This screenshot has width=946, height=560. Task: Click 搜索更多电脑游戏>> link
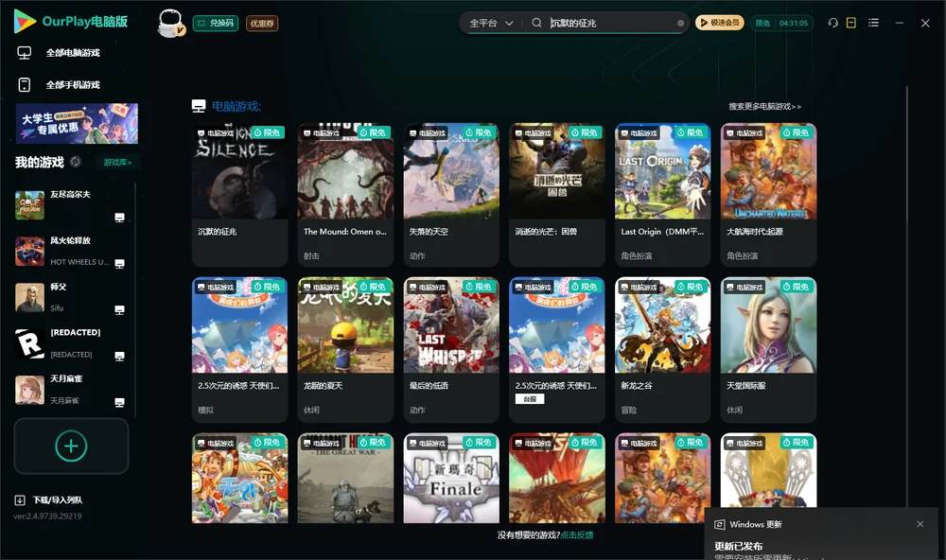(x=764, y=106)
